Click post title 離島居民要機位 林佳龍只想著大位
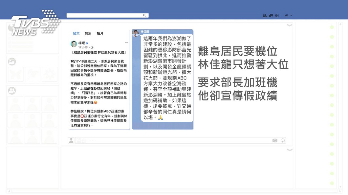The width and height of the screenshot is (348, 195). click(x=99, y=52)
